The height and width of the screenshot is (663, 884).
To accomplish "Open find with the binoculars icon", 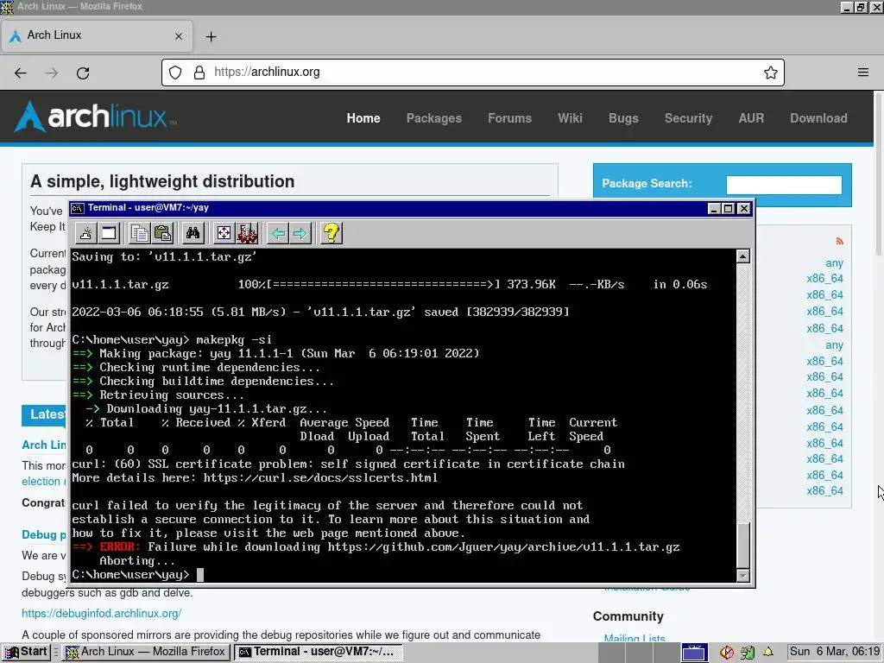I will pos(193,233).
